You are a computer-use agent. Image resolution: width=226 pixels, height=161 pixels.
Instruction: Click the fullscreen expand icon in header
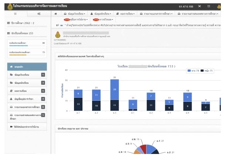pos(199,6)
